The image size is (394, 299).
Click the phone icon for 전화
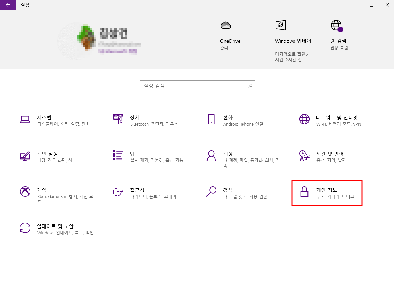pos(211,119)
